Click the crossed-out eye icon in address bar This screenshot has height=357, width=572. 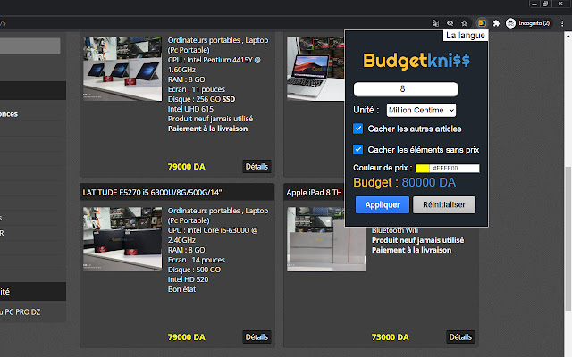click(x=450, y=23)
